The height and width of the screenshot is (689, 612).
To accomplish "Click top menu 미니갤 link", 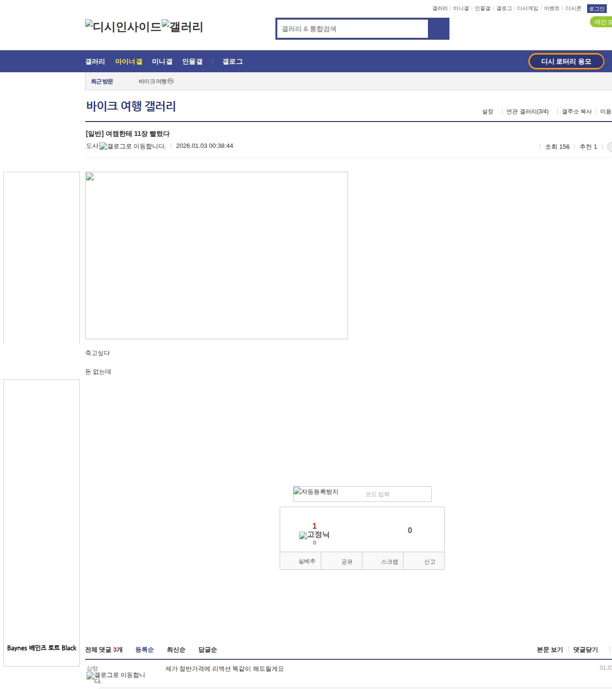I will pyautogui.click(x=461, y=9).
